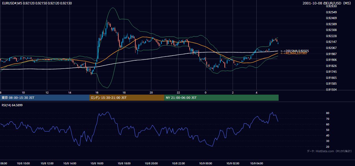
Task: Click the hour 22 tick on the chart axis
Action: [x=178, y=92]
